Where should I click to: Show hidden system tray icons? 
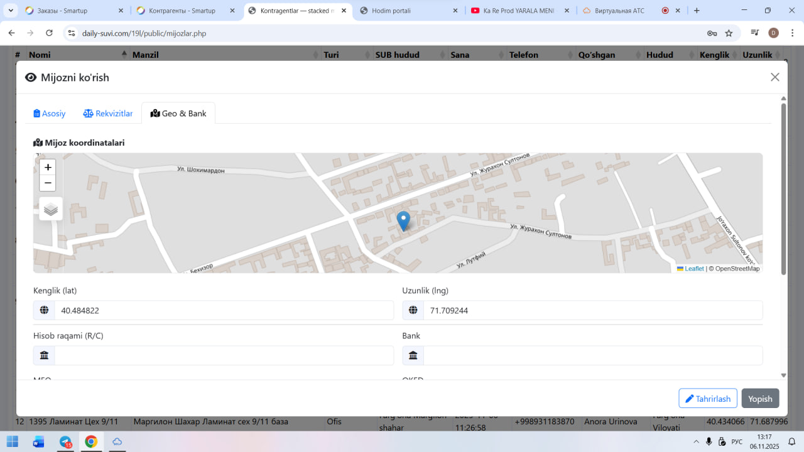(695, 441)
